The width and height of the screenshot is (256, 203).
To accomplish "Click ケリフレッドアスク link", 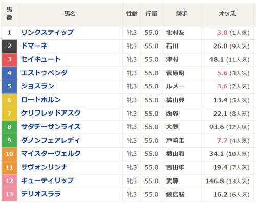I will [x=51, y=113].
